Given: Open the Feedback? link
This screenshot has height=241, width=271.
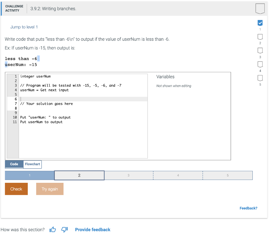Looking at the screenshot, I should [x=248, y=208].
